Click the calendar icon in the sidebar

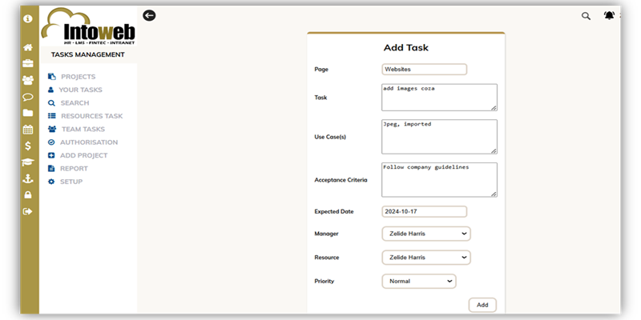pyautogui.click(x=28, y=130)
